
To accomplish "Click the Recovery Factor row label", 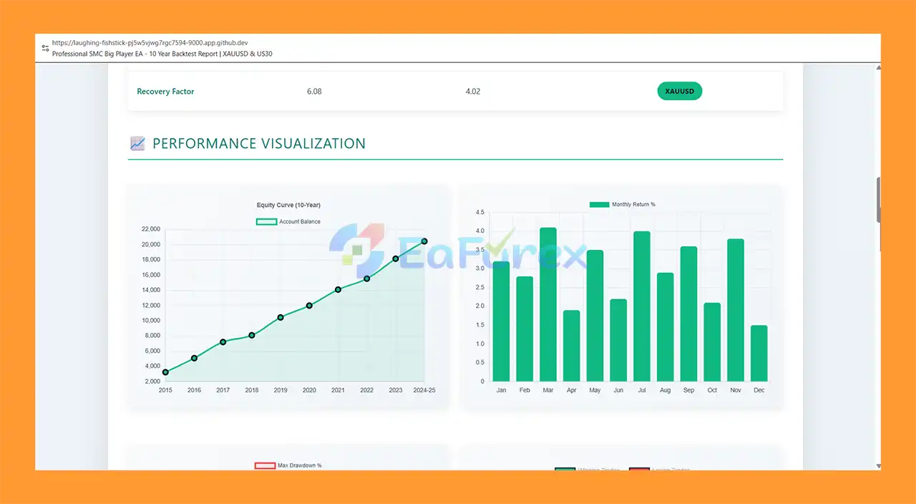I will coord(165,92).
